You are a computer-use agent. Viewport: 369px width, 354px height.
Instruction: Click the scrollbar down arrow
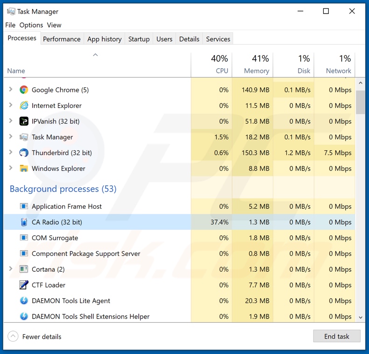coord(360,318)
